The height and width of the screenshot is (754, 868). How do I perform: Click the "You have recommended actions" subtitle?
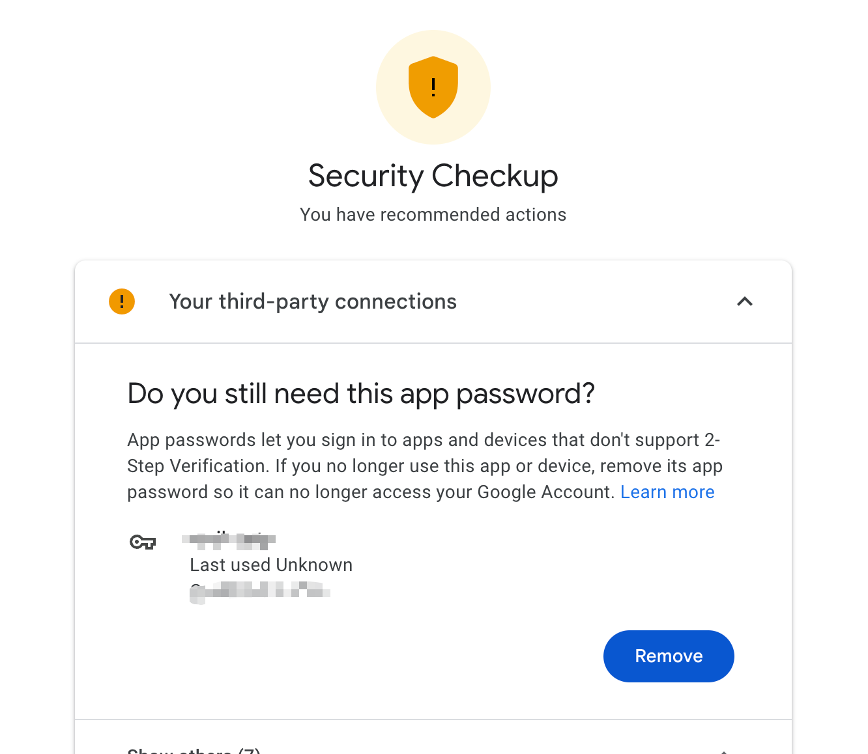click(x=433, y=215)
